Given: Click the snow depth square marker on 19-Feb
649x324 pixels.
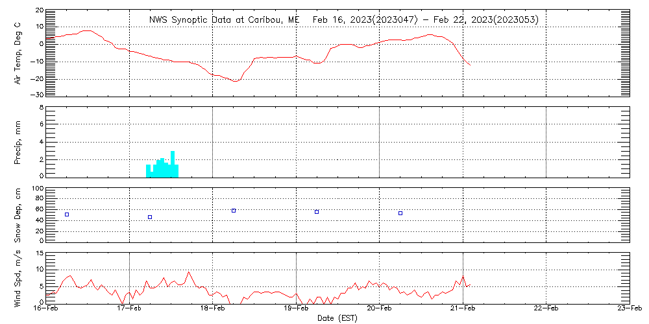Looking at the screenshot, I should click(317, 212).
